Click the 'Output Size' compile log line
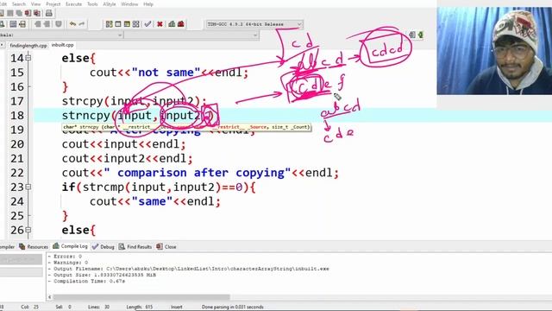 (102, 275)
